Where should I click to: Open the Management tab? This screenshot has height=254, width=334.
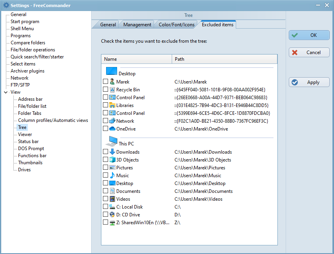tap(137, 25)
